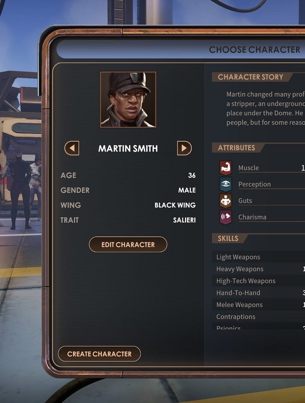This screenshot has width=305, height=403.
Task: Select the Contraptions skill row
Action: [x=258, y=316]
